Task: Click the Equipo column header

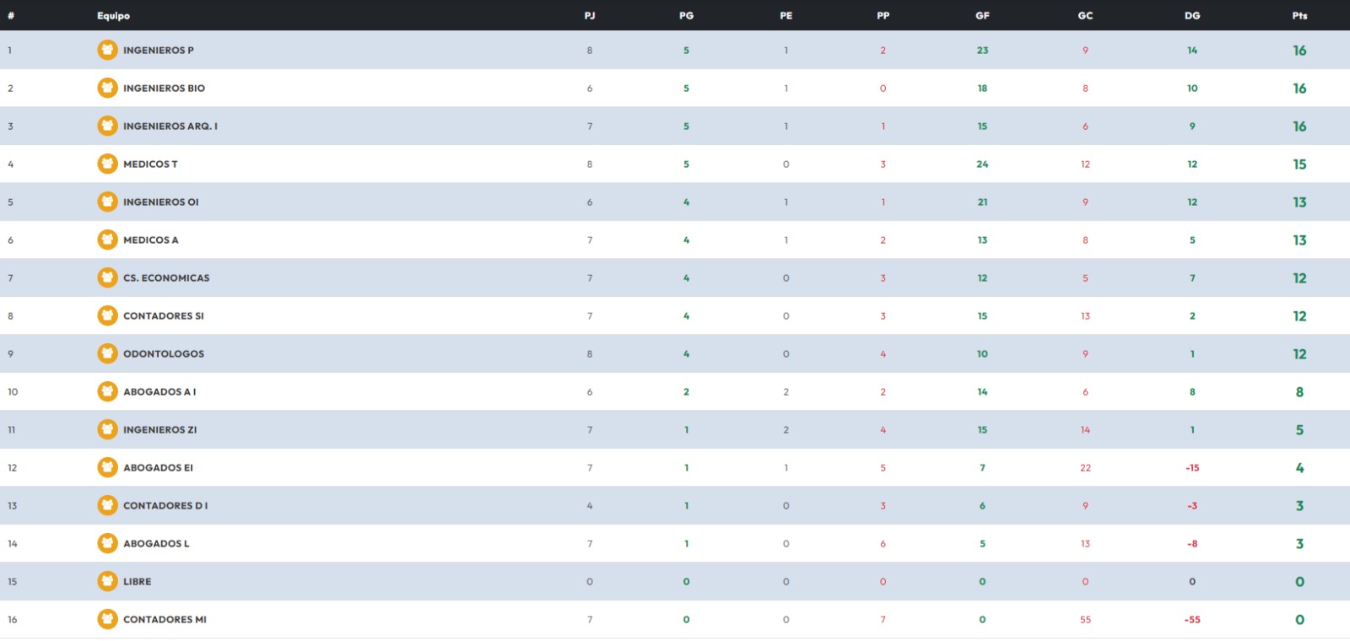Action: point(113,15)
